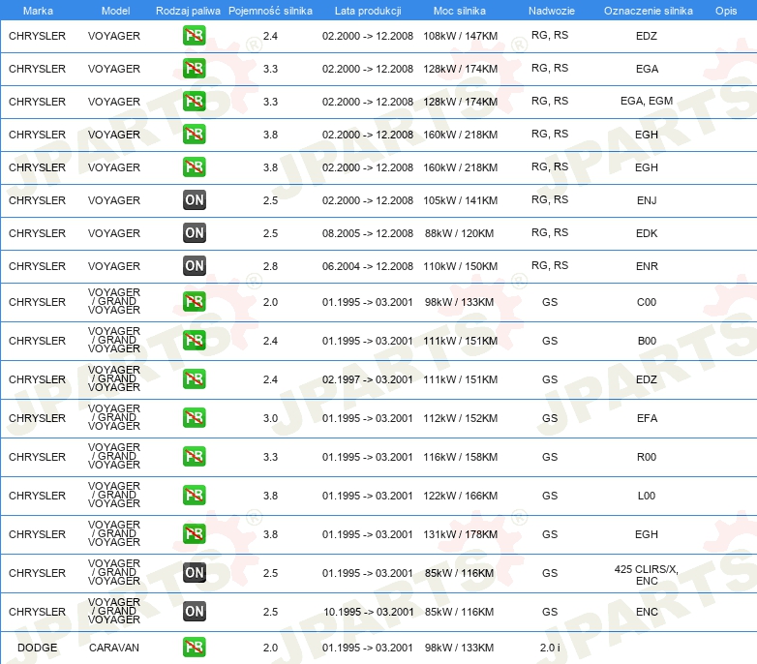Viewport: 757px width, 664px height.
Task: Select the 88kW / 120KM power cell
Action: (459, 233)
